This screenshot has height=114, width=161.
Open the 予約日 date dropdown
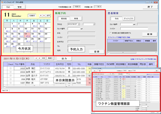coord(79,24)
